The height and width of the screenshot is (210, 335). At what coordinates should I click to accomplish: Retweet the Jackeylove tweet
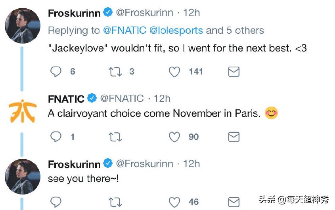115,72
